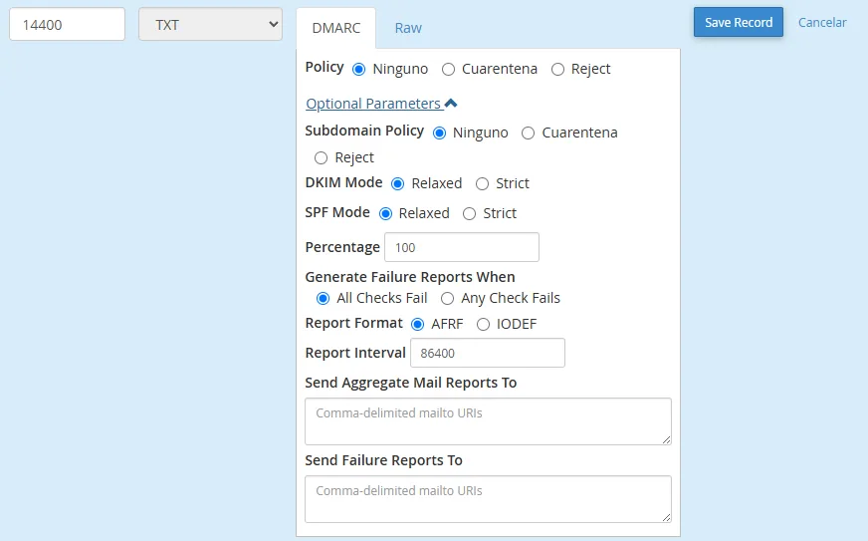Click the TTL field showing 14400
Image resolution: width=868 pixels, height=541 pixels.
pyautogui.click(x=67, y=25)
